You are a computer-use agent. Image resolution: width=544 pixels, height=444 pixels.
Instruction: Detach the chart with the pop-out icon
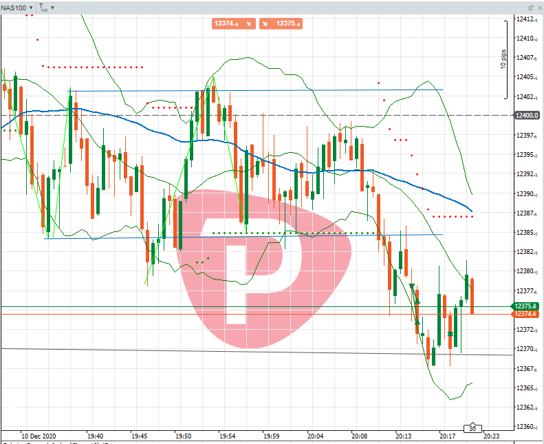[531, 8]
